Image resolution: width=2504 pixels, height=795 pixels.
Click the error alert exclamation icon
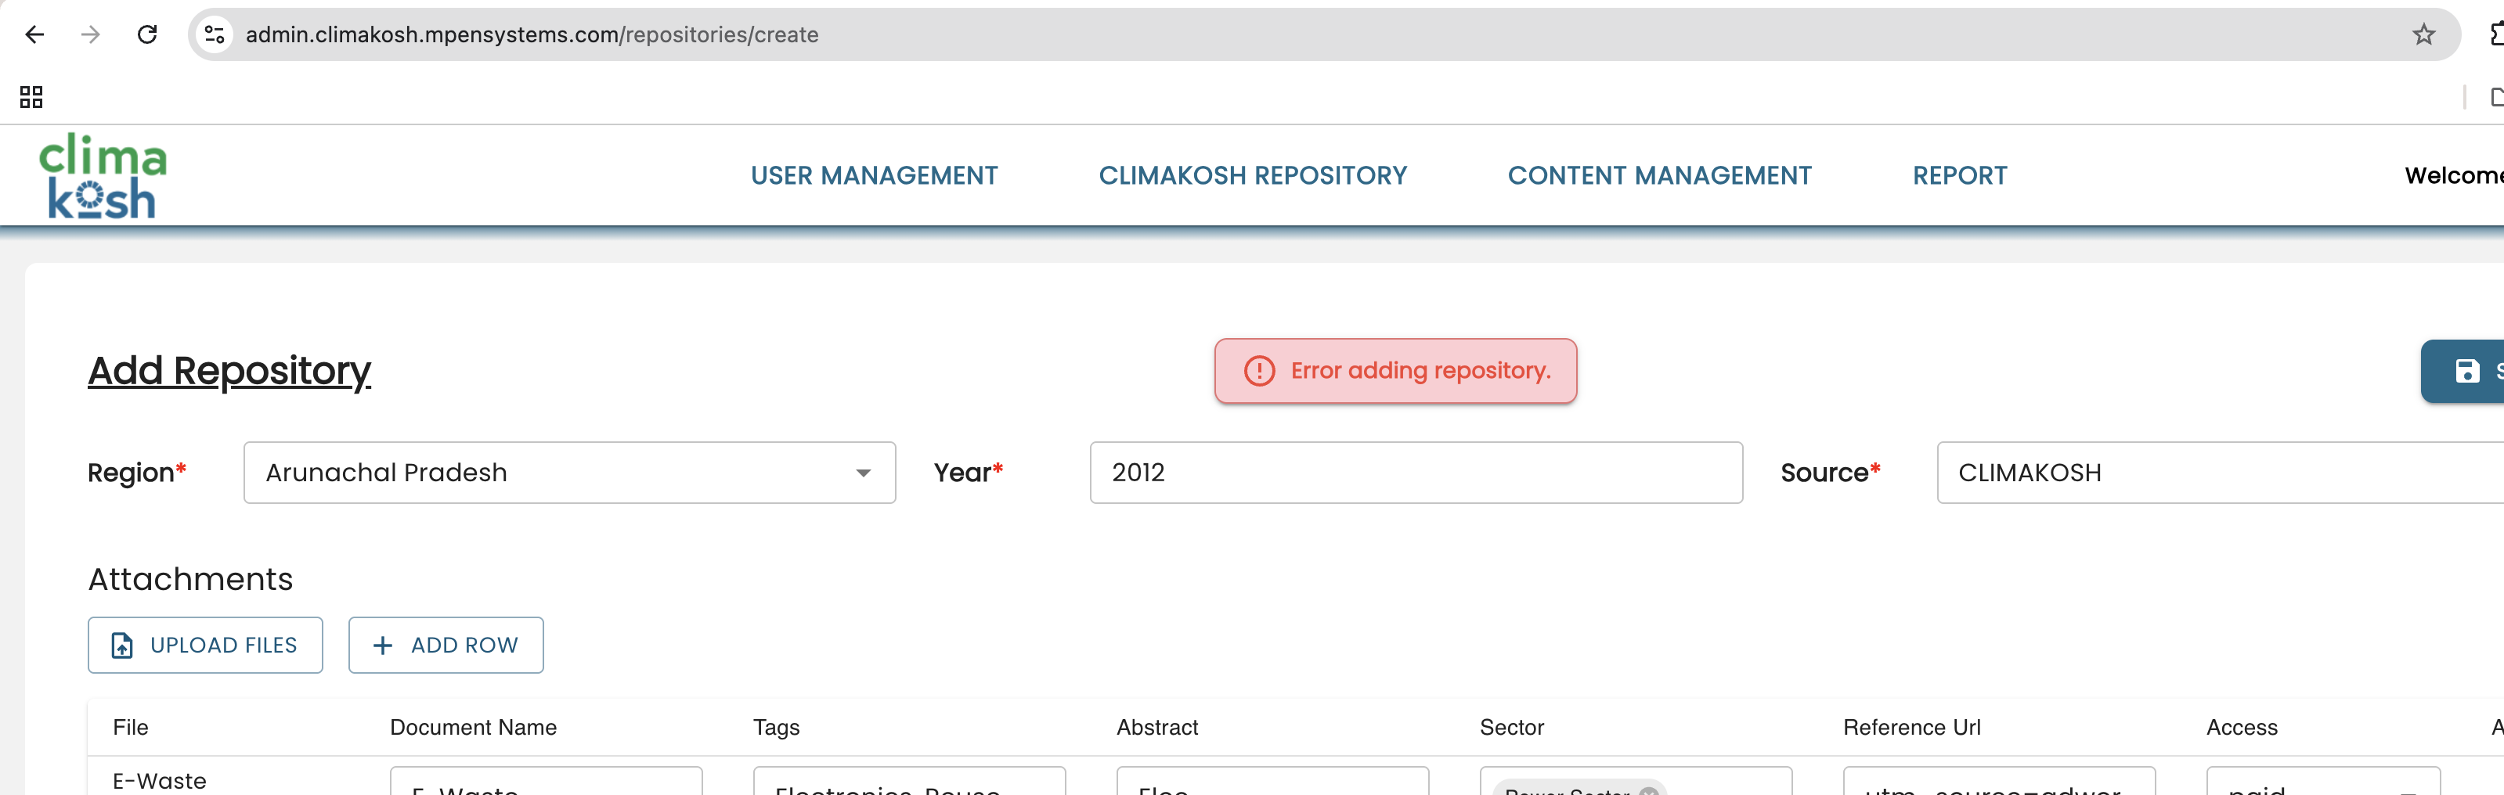[x=1259, y=371]
